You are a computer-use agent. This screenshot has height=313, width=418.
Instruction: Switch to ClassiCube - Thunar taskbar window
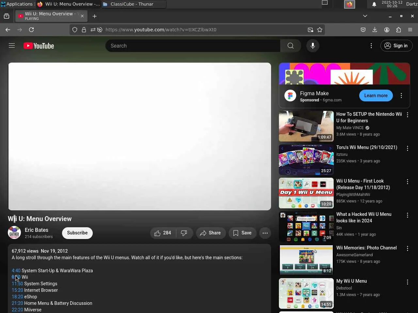[x=134, y=4]
